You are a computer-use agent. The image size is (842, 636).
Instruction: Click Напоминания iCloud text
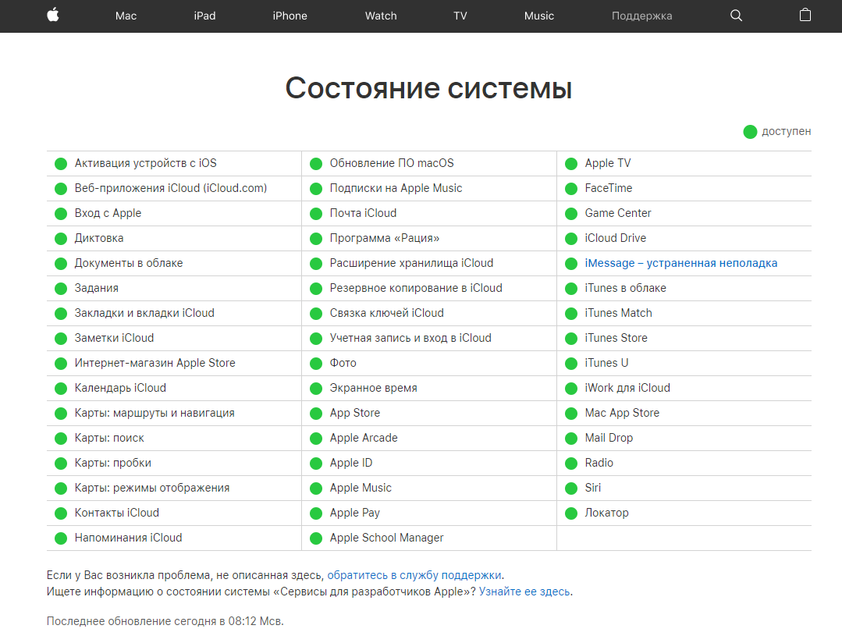128,538
